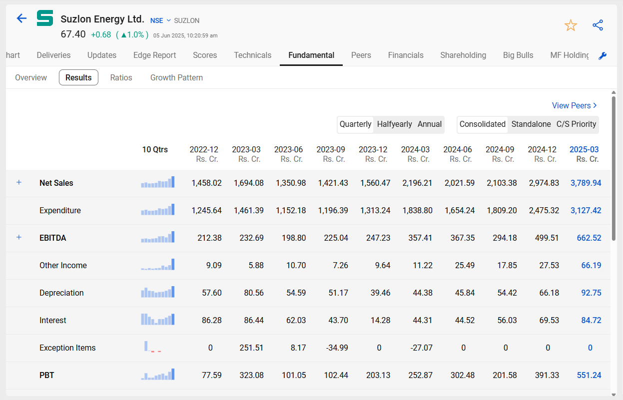
Task: Open the Updates tab
Action: 102,55
